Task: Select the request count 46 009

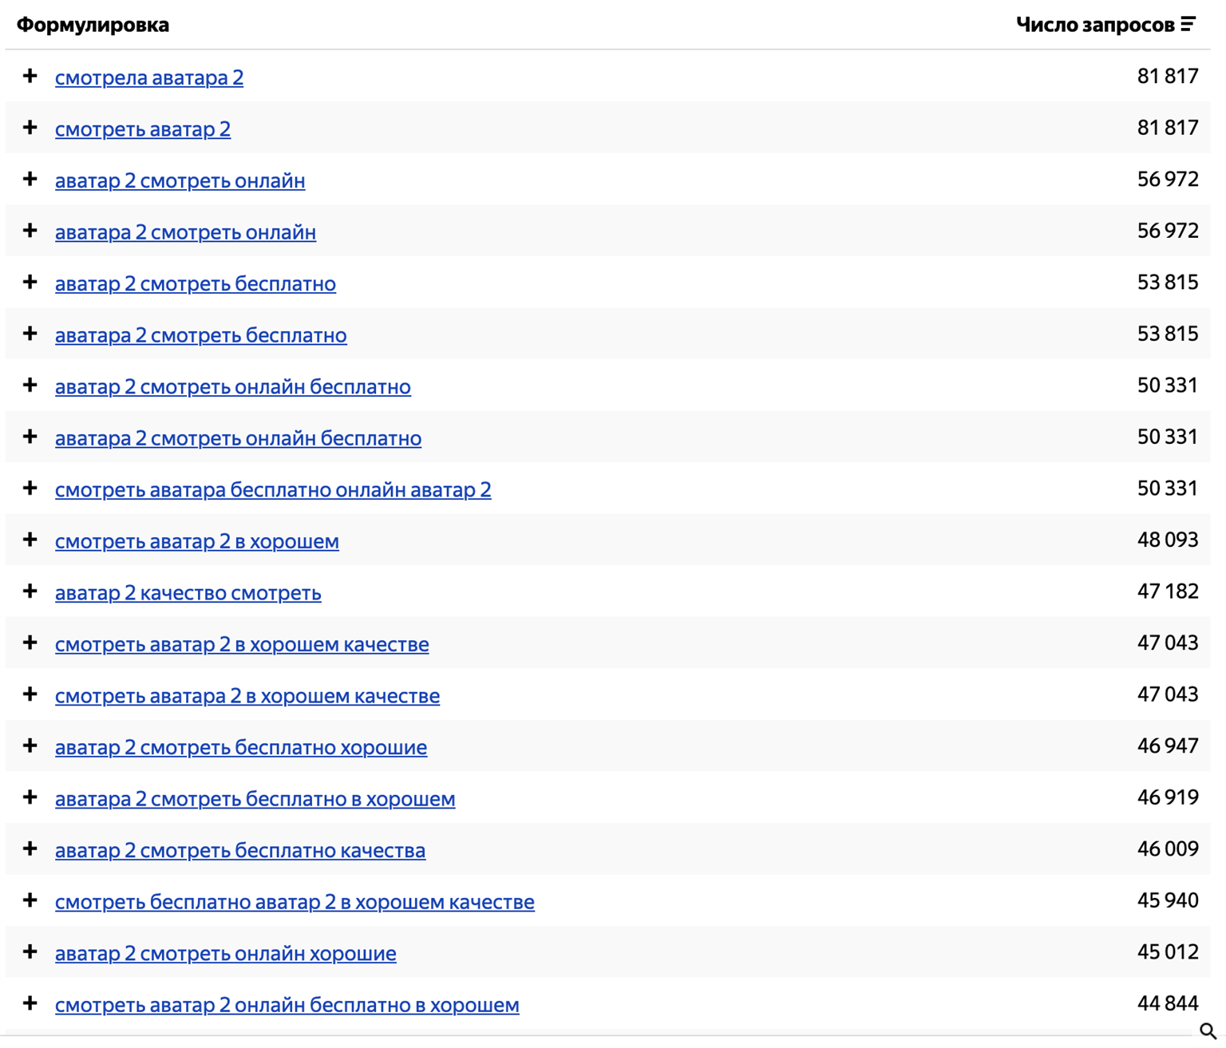Action: 1168,848
